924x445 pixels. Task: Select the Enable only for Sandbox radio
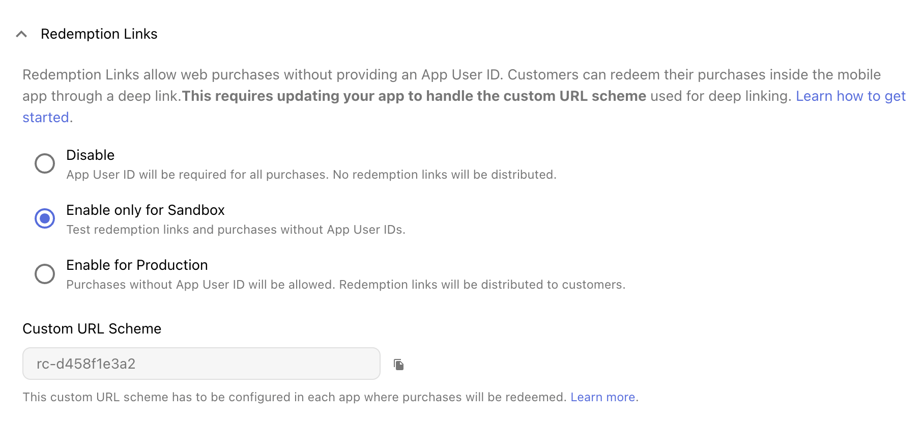pyautogui.click(x=45, y=218)
